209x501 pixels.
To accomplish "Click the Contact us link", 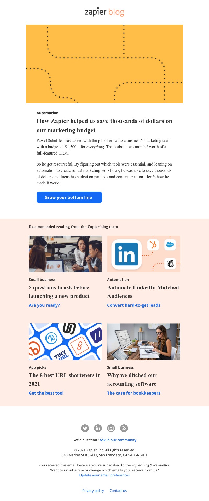I will tap(118, 491).
